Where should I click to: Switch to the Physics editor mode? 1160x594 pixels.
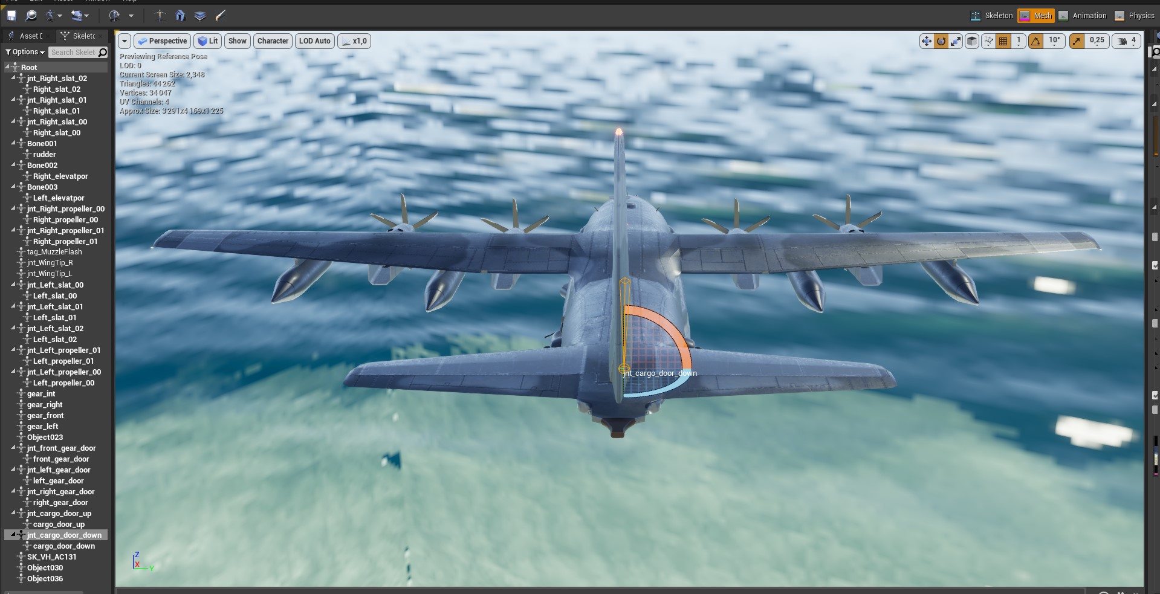point(1135,16)
